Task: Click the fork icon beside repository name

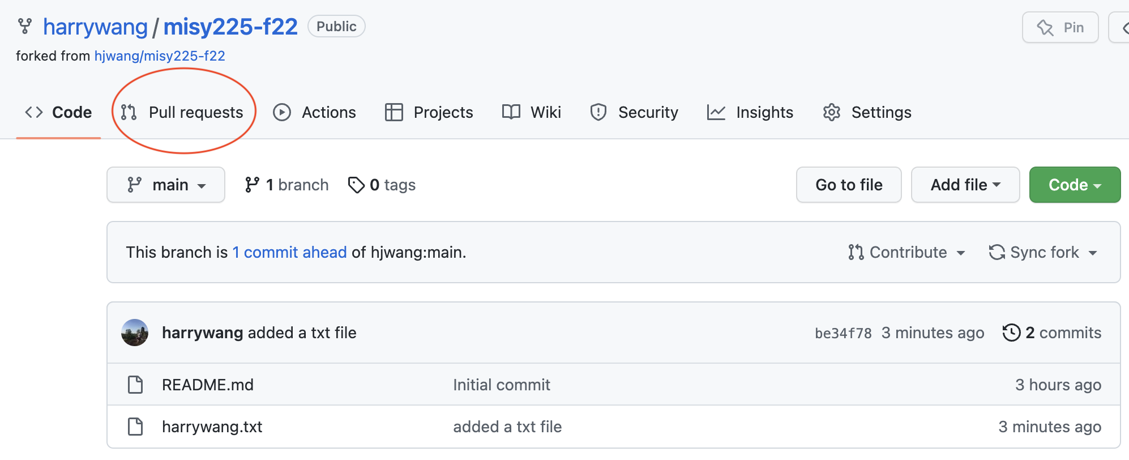Action: coord(25,26)
